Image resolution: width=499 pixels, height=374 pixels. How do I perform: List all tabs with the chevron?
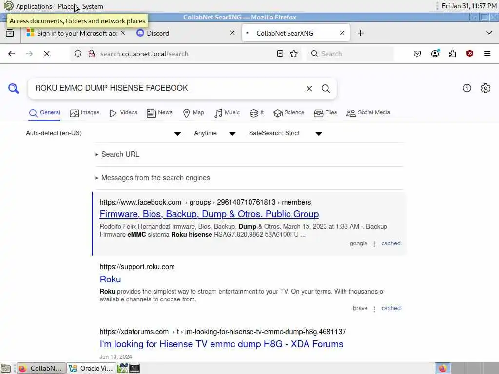[x=489, y=33]
